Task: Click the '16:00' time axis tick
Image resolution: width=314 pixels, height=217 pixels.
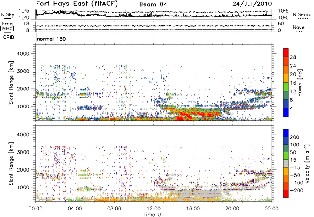Action: [x=193, y=209]
